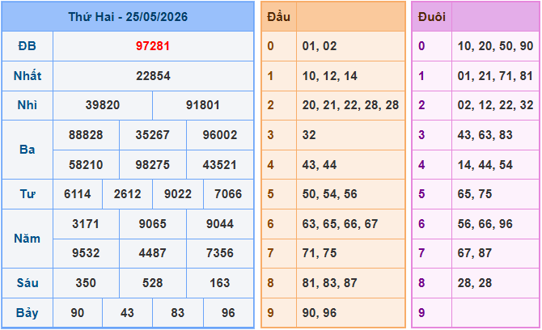This screenshot has width=542, height=330.
Task: Select fourth prize number 9022
Action: [178, 194]
